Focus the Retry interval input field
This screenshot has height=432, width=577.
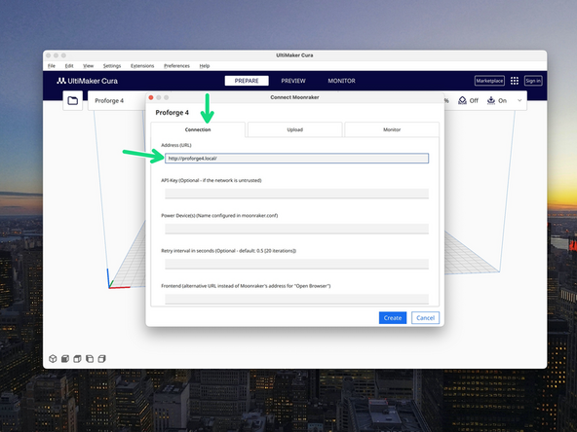point(296,264)
